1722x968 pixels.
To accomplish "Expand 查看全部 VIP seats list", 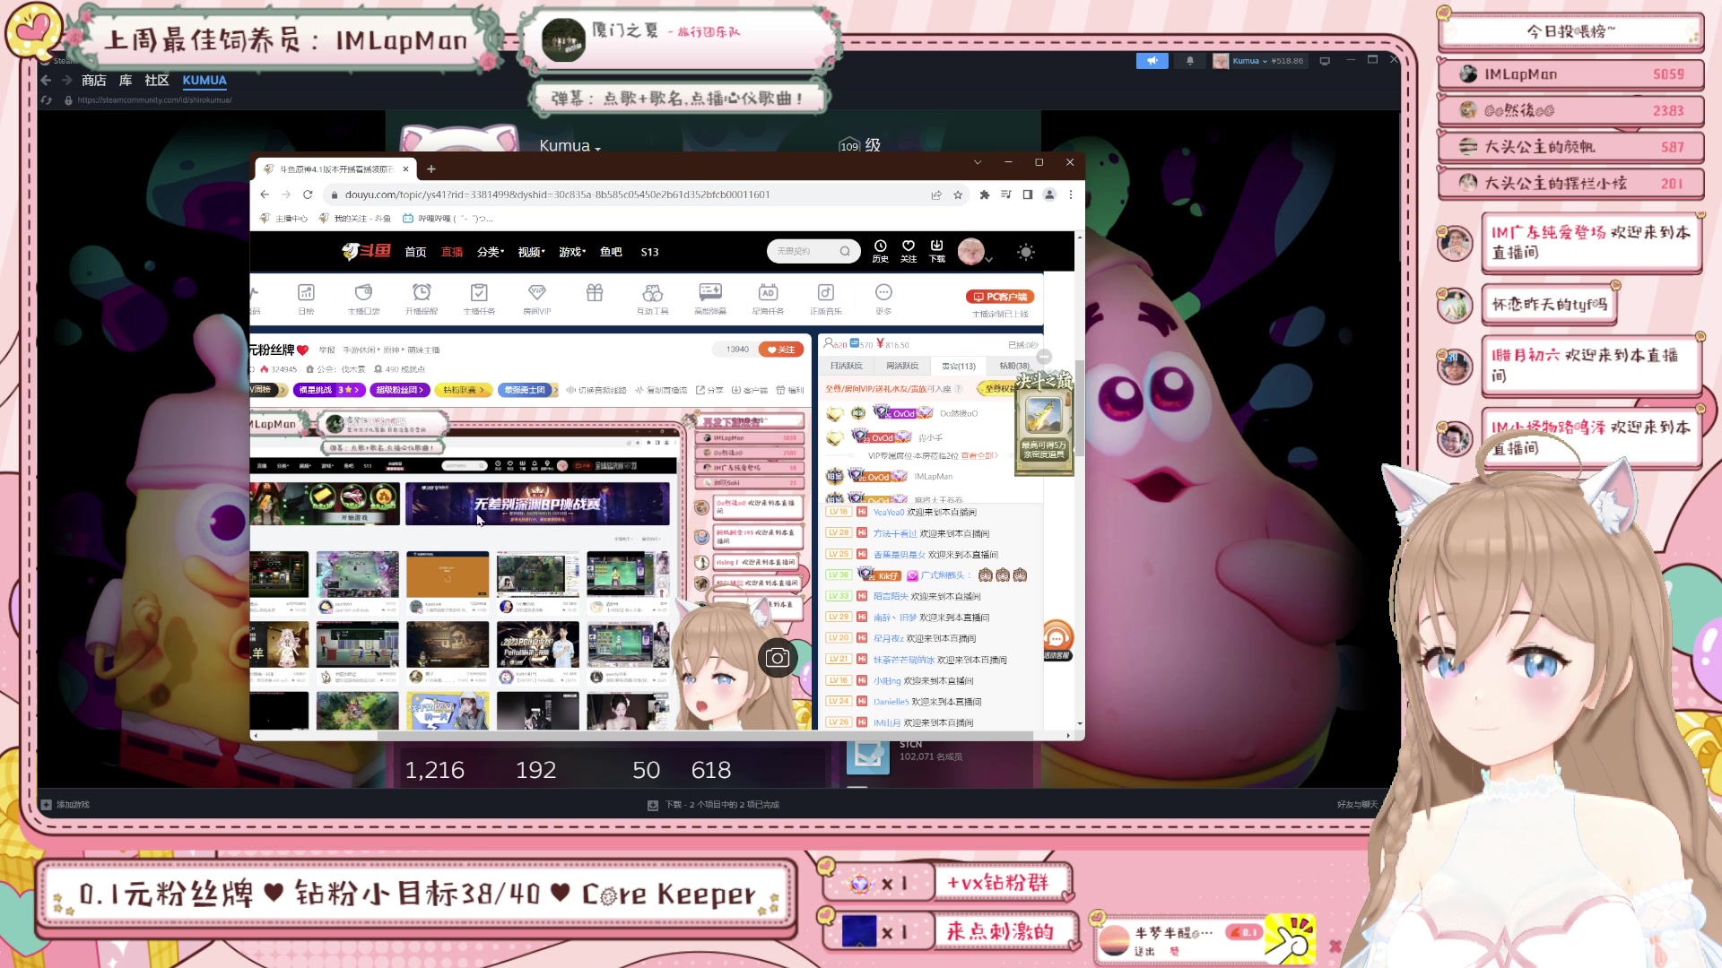I will point(979,456).
